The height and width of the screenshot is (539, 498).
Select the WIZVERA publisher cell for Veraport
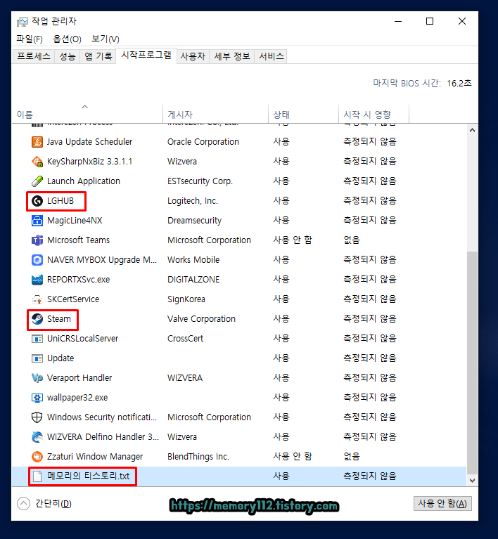tap(185, 378)
